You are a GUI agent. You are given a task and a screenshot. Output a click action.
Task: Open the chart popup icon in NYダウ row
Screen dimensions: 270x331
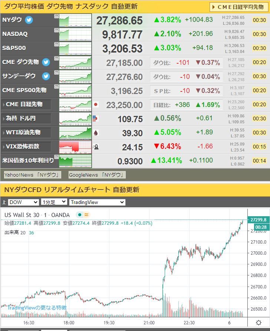click(56, 16)
